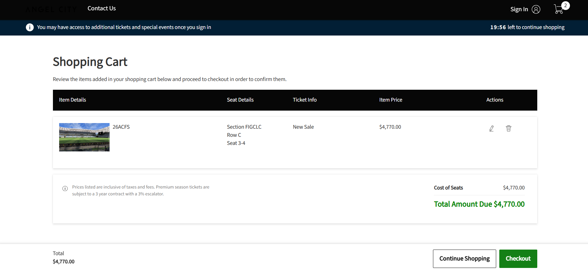Image resolution: width=588 pixels, height=272 pixels.
Task: Proceed with the green Checkout button
Action: (x=518, y=259)
